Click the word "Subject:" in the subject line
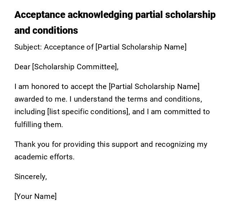 pyautogui.click(x=28, y=47)
